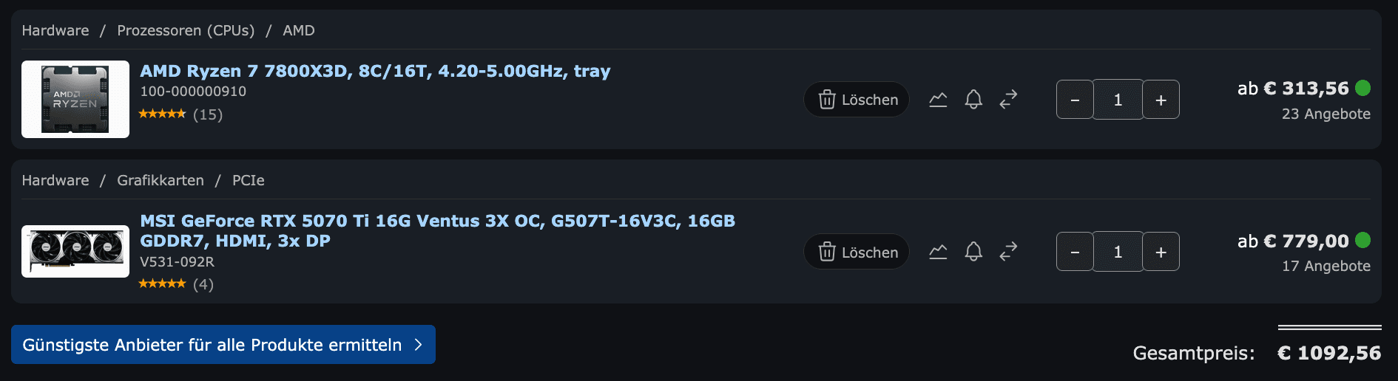Click compare arrows icon for Ryzen 7 7800X3D
This screenshot has width=1398, height=381.
[x=1008, y=100]
